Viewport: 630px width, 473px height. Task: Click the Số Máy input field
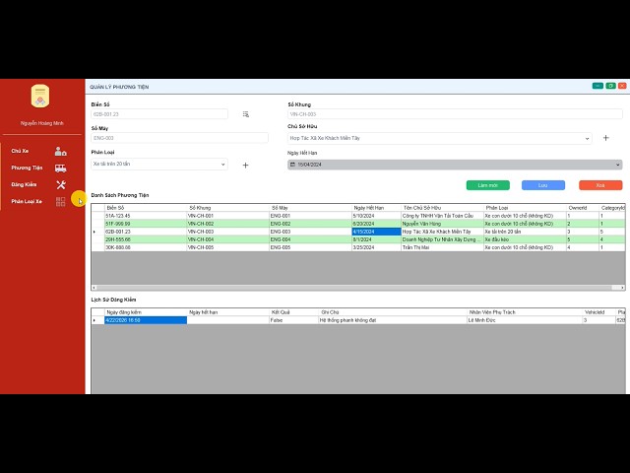179,138
